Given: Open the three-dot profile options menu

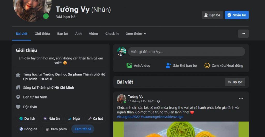Looking at the screenshot, I should (x=243, y=34).
